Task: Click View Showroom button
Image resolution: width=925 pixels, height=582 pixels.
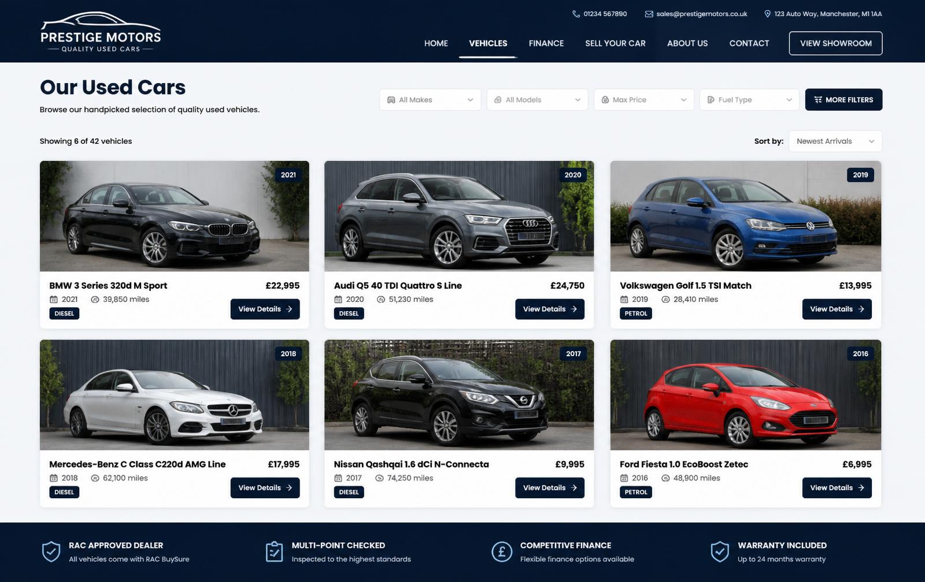Action: point(835,43)
